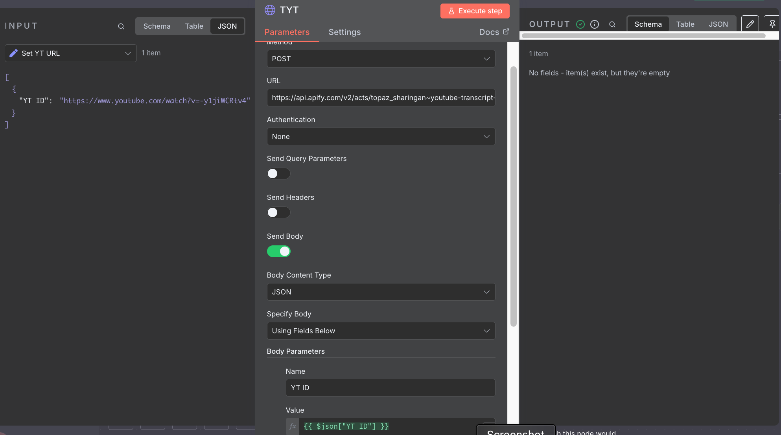The image size is (781, 435).
Task: Open the Docs link
Action: click(x=494, y=32)
